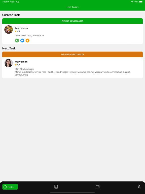Tap the Maruti Suzuki NEXA delivery address
This screenshot has width=145, height=194.
coord(73,73)
